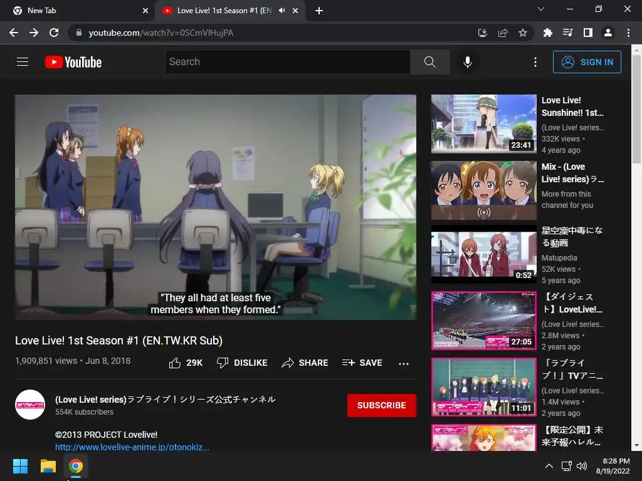Mute tab via speaker icon on tab
This screenshot has height=481, width=642.
[x=282, y=11]
